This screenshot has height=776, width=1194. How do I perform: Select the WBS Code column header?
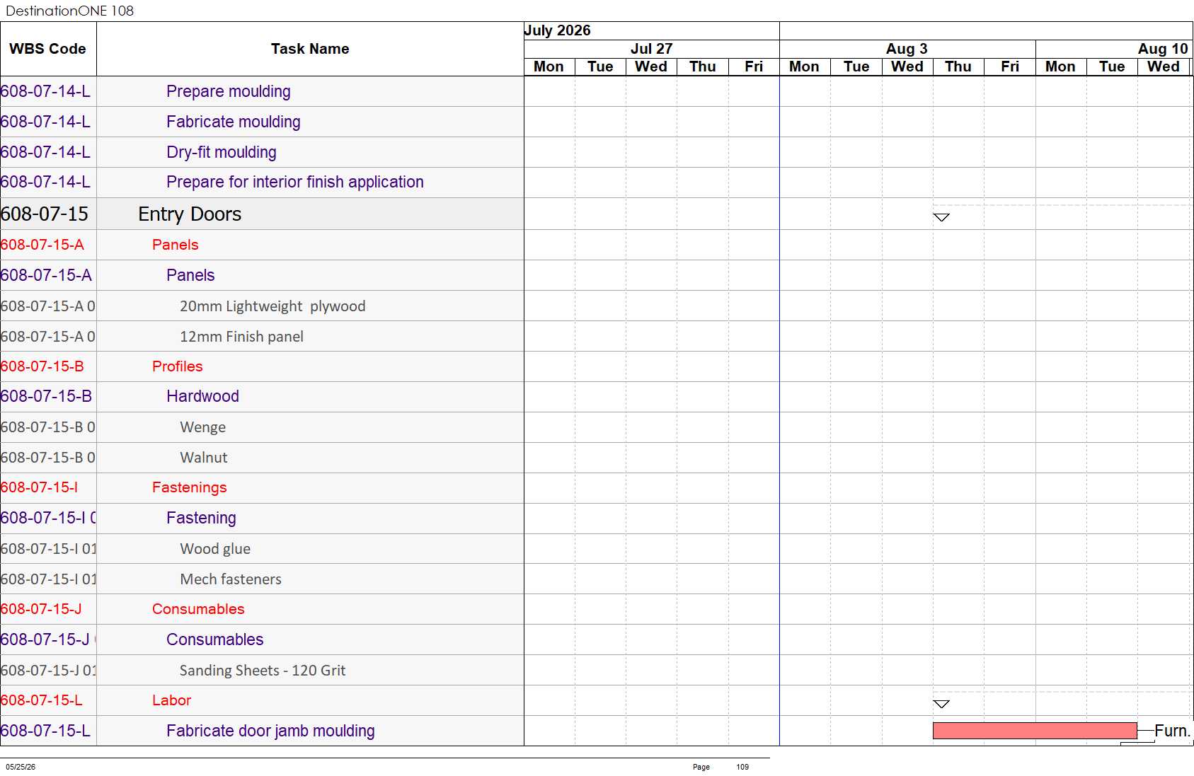pyautogui.click(x=48, y=49)
